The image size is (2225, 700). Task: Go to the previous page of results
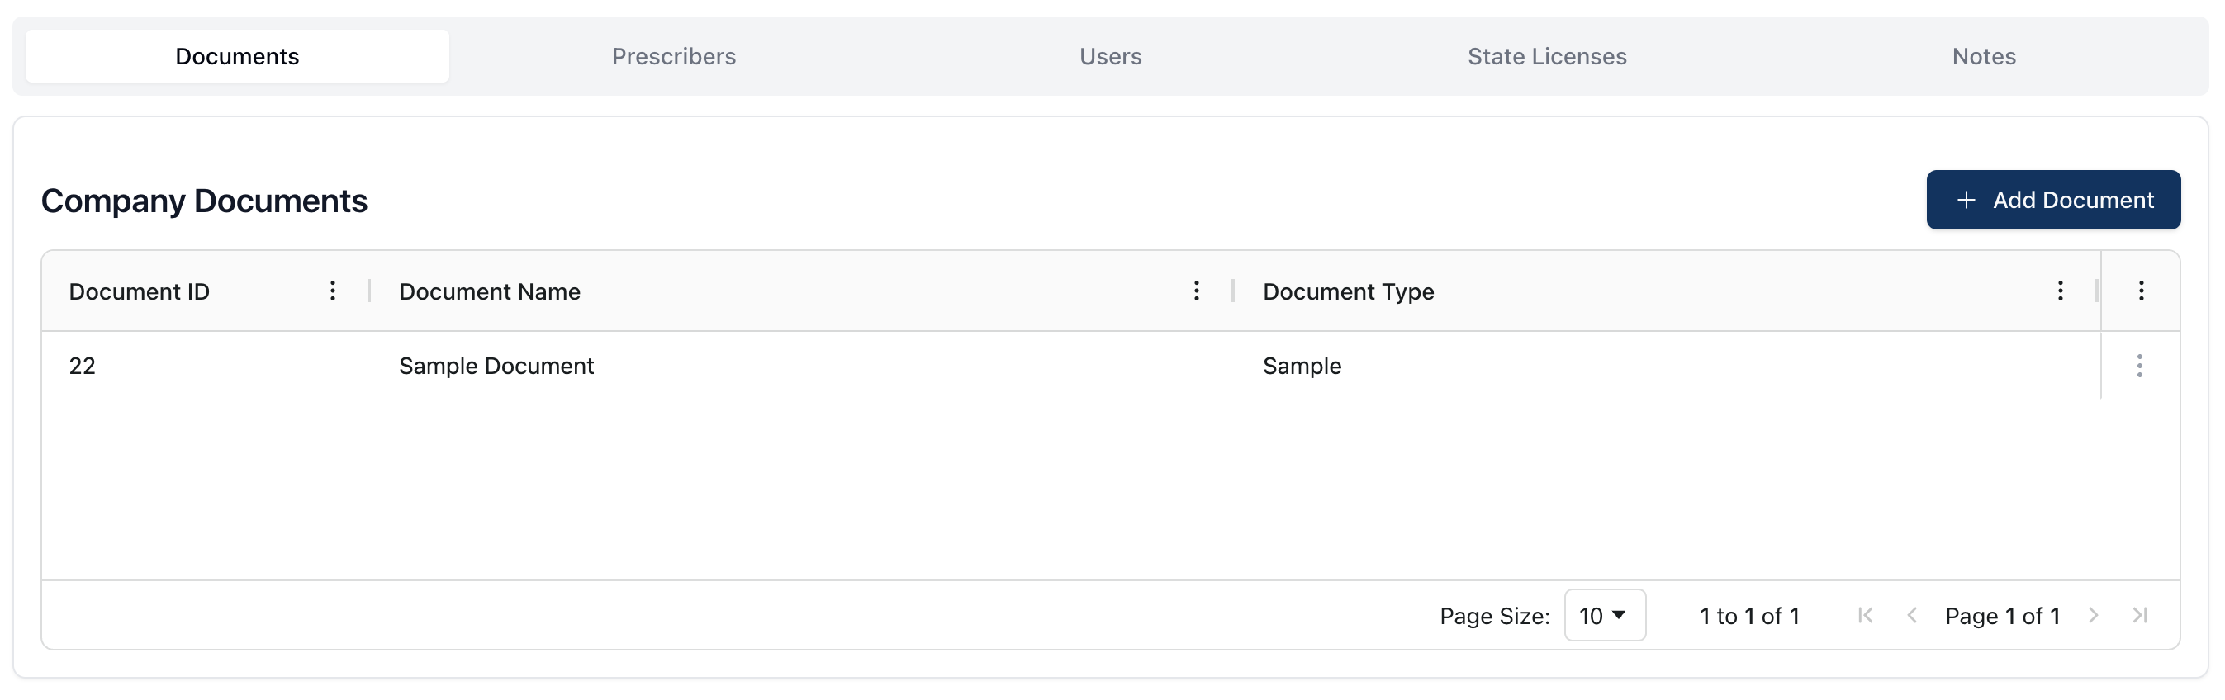[1911, 616]
